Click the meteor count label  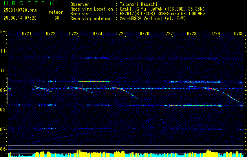[x=56, y=12]
